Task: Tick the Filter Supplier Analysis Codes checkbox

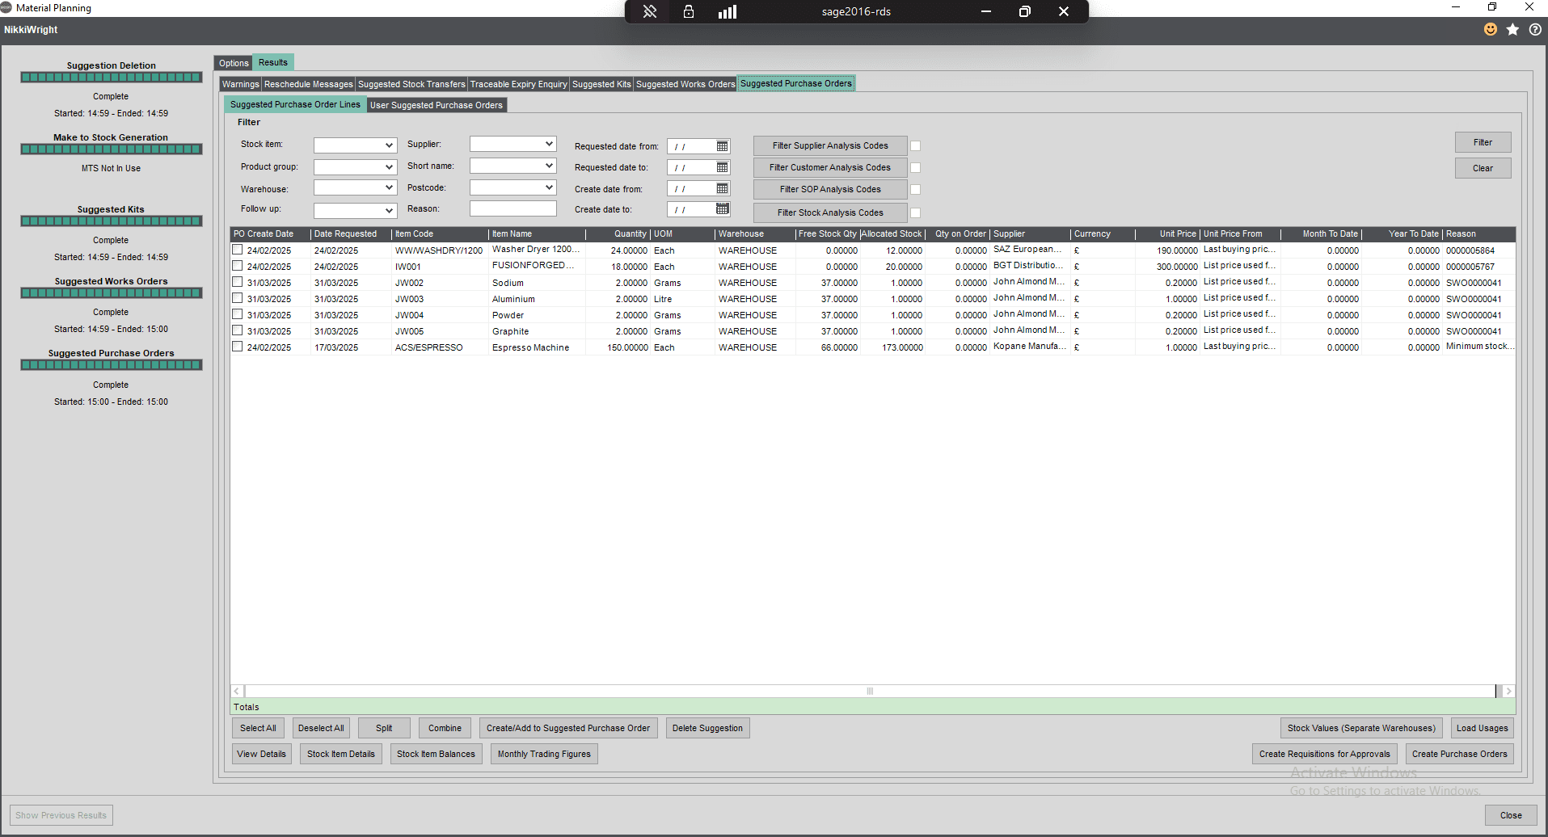Action: (916, 146)
